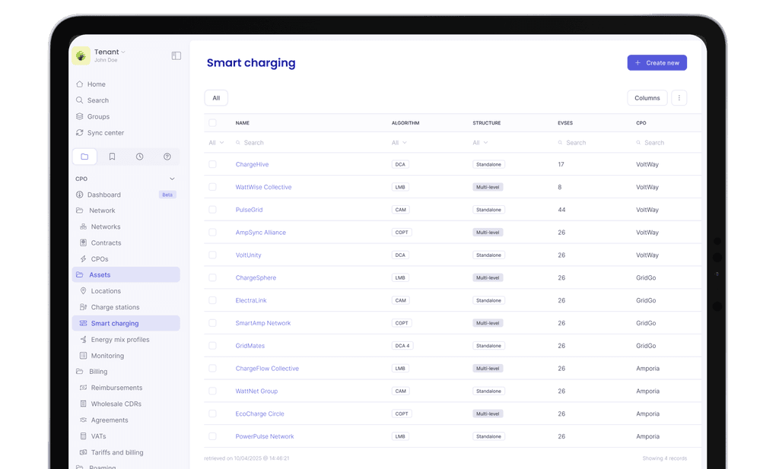Check the ElectraLink row checkbox
The image size is (779, 469).
click(x=213, y=300)
